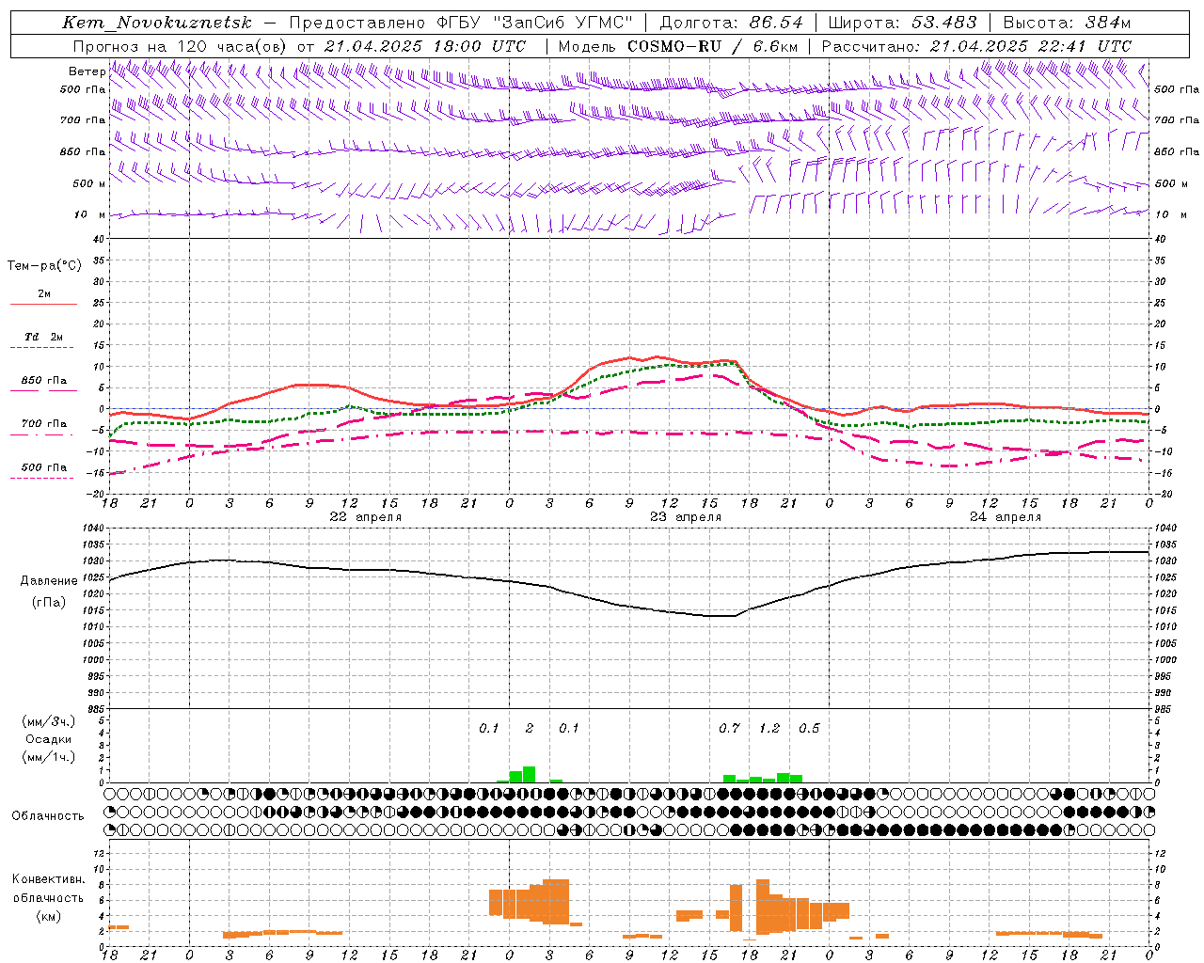This screenshot has width=1204, height=963.
Task: Select the text "Предоставлено ФГБУ ЗапСиб УГМС"
Action: pos(461,23)
